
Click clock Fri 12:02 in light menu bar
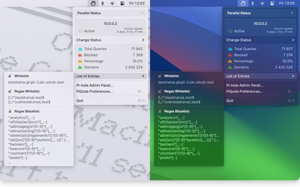click(137, 3)
